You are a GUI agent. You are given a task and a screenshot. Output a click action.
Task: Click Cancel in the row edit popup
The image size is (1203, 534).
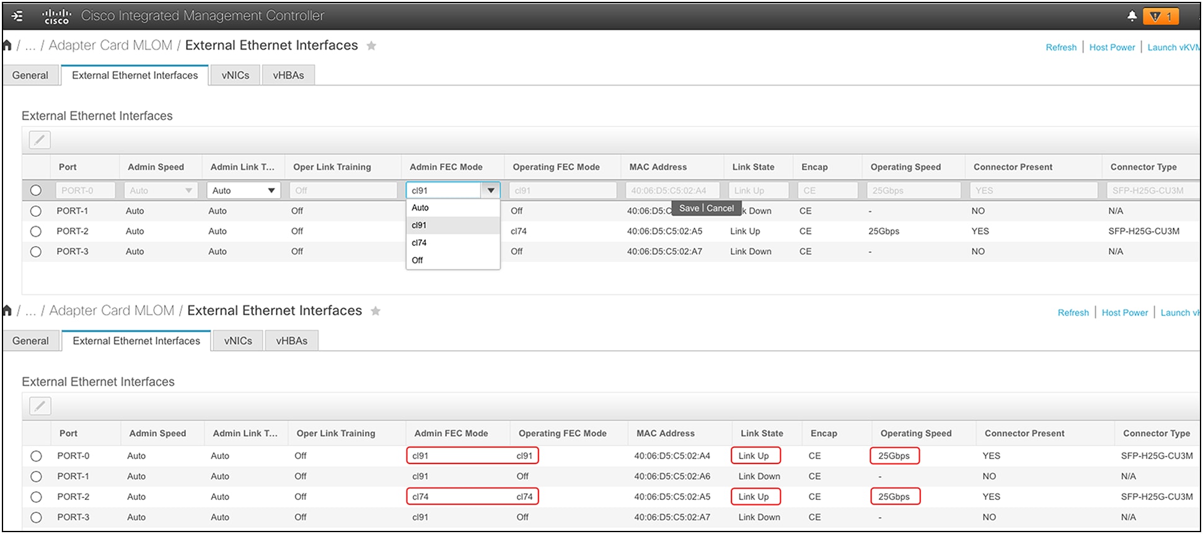720,209
